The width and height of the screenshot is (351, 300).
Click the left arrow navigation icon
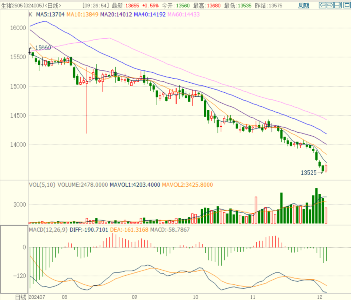[323, 5]
